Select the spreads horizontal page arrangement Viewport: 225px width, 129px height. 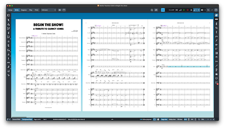pos(185,119)
